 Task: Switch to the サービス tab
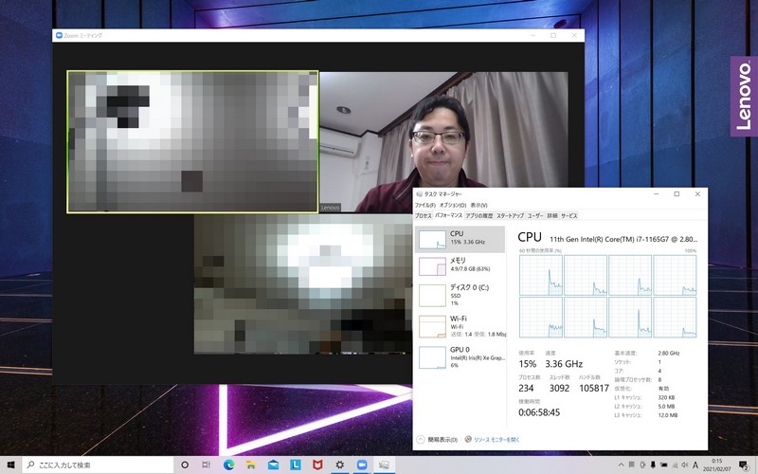(569, 216)
